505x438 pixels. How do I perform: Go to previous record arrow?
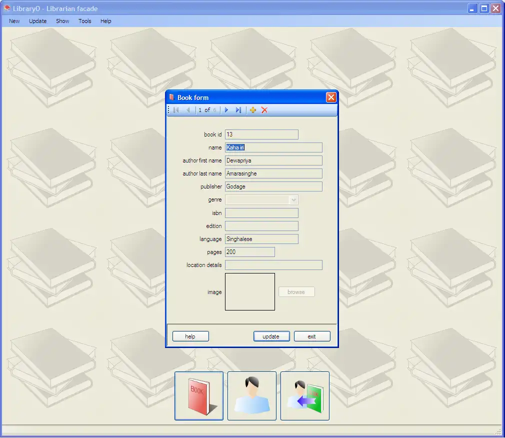click(188, 110)
